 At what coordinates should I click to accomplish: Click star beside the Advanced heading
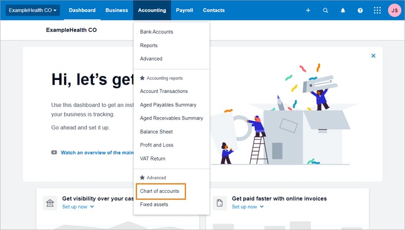point(142,178)
